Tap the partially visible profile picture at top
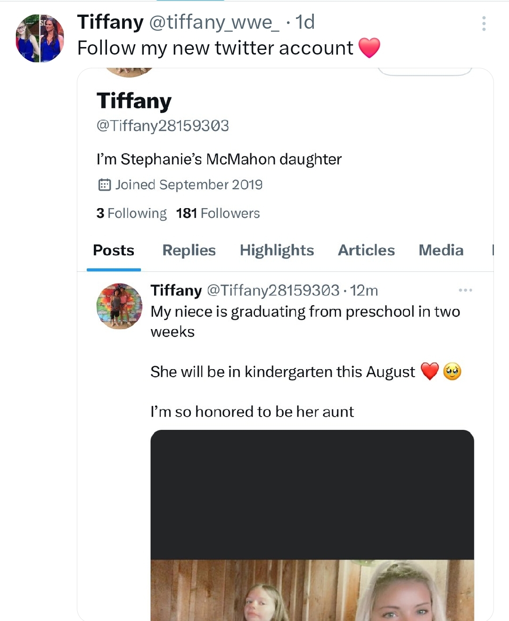The height and width of the screenshot is (621, 509). click(x=129, y=72)
